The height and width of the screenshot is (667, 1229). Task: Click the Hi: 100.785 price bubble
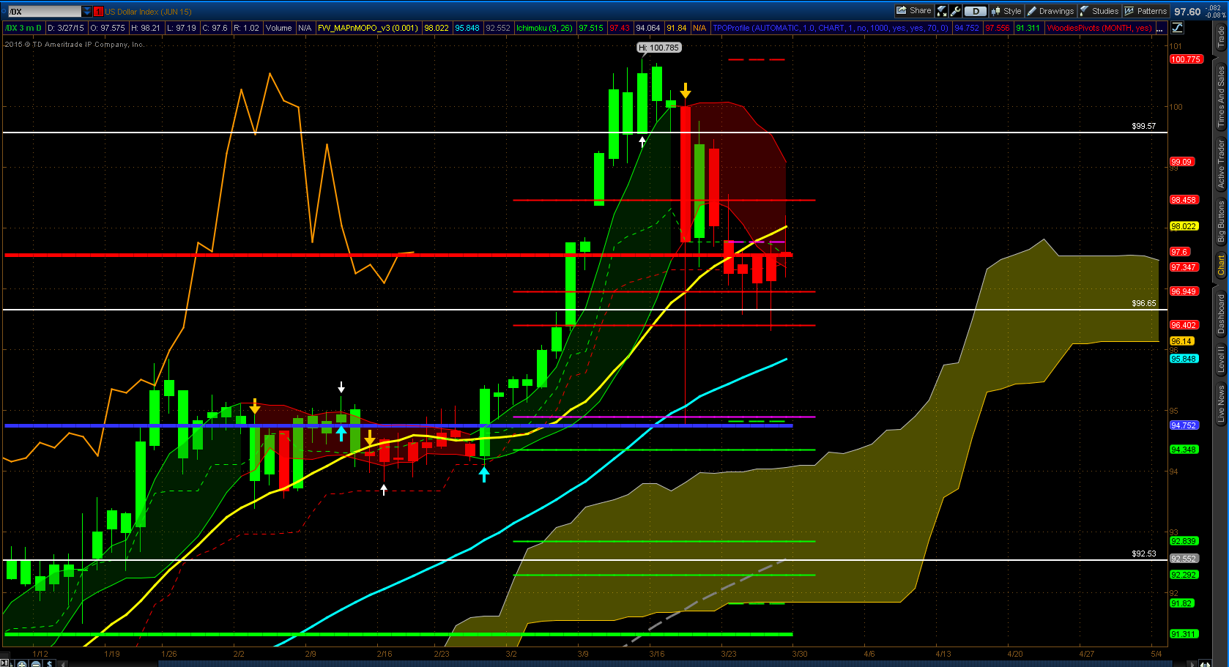click(x=659, y=48)
